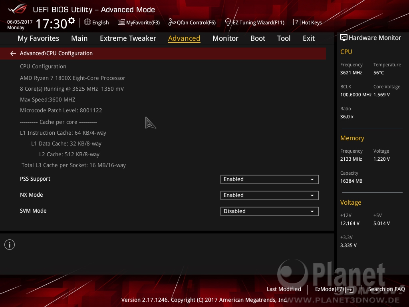Click +5V value 5.014 V
This screenshot has width=409, height=307.
pos(381,223)
